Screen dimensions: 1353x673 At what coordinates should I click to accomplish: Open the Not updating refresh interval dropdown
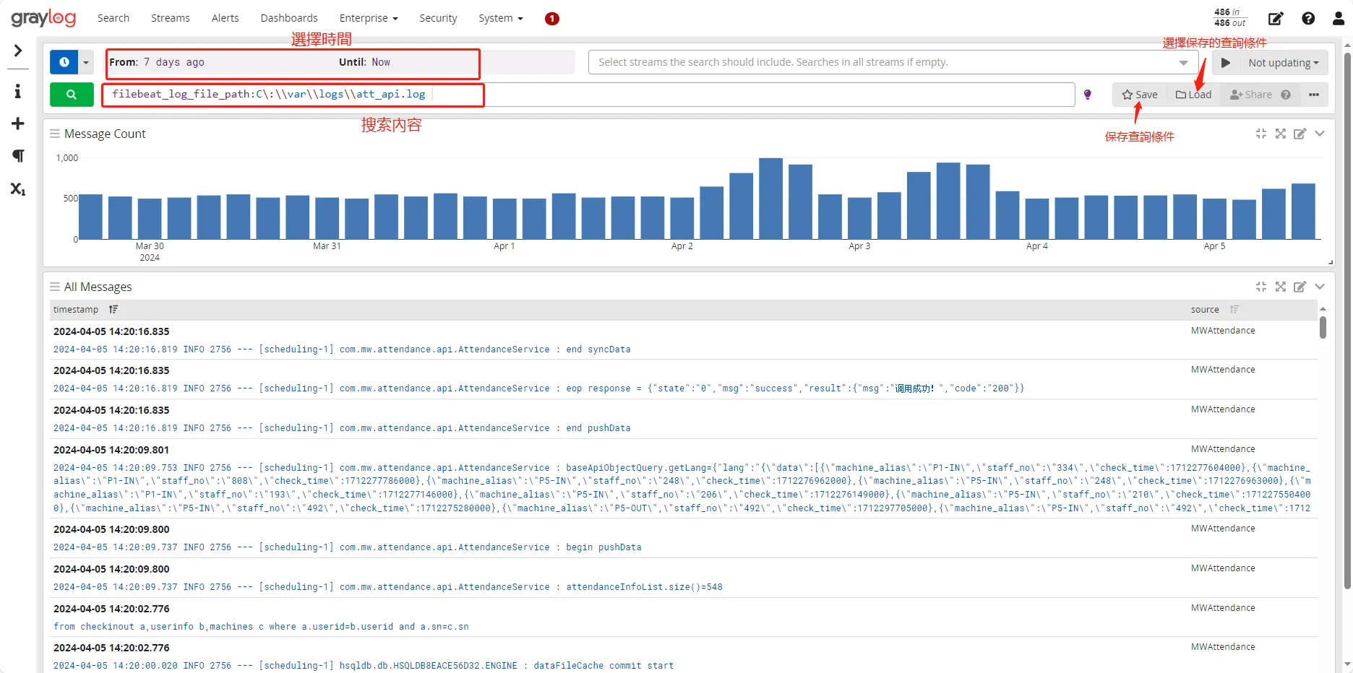(x=1284, y=63)
